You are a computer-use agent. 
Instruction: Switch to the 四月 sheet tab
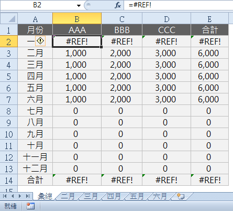114,196
